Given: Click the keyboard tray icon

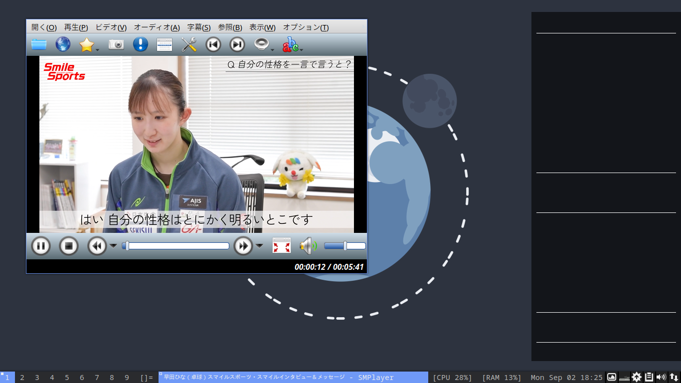Looking at the screenshot, I should pyautogui.click(x=624, y=377).
